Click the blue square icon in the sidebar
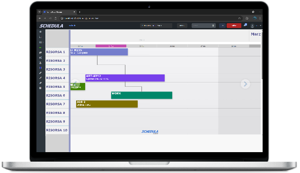This screenshot has width=300, height=173. tap(40, 68)
